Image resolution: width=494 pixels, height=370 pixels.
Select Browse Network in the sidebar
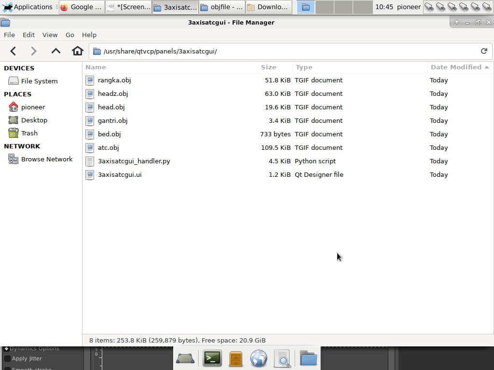click(x=46, y=159)
